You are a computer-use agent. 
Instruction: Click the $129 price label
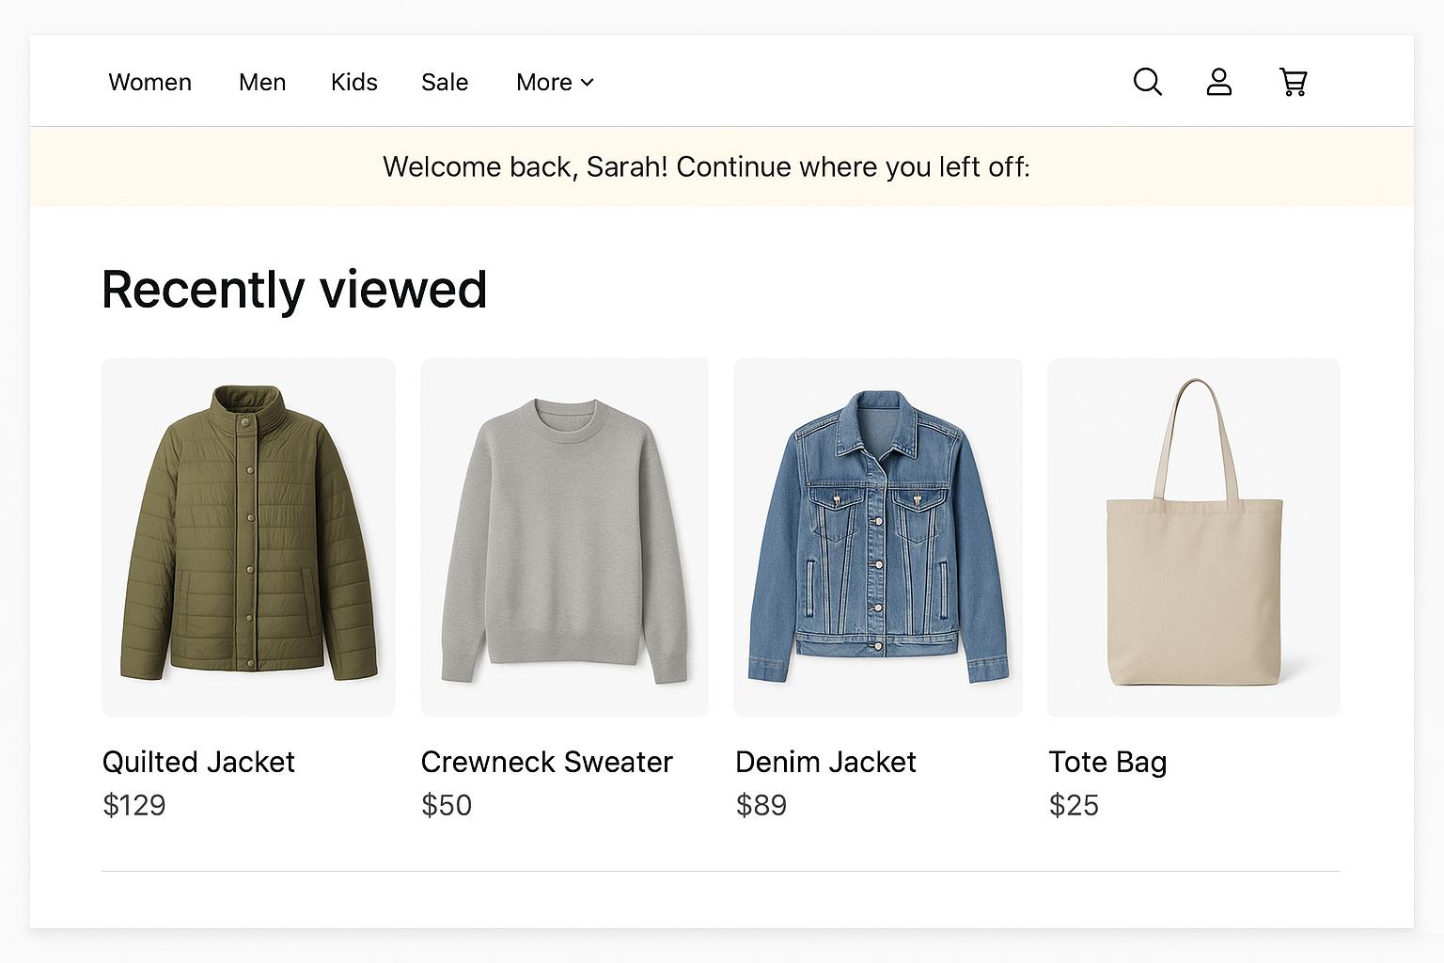[x=134, y=805]
